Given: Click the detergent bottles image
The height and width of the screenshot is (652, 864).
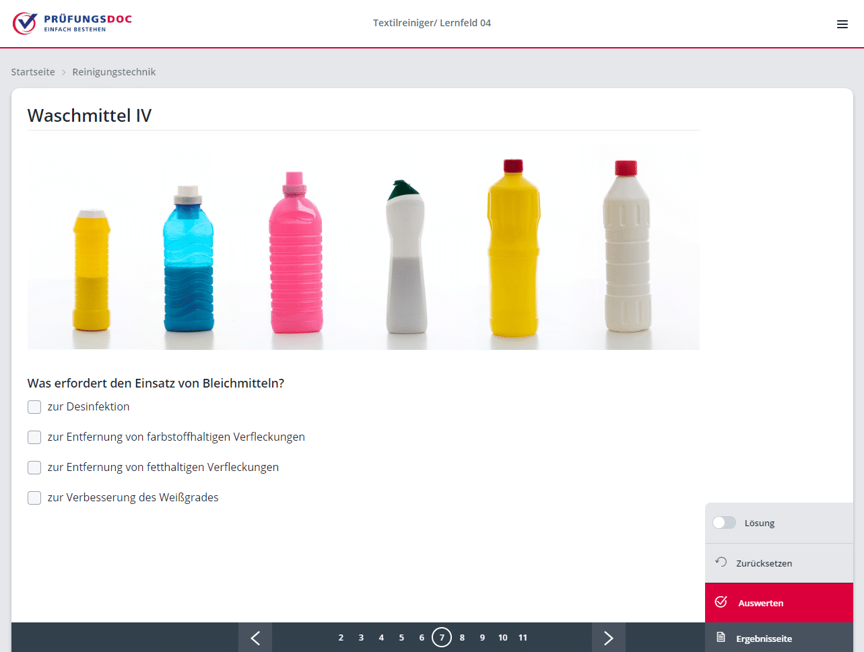Looking at the screenshot, I should 364,246.
